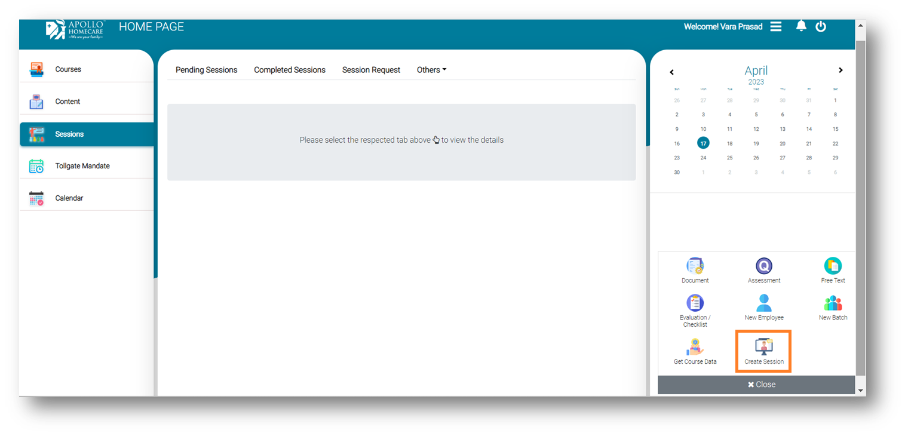Click the Free Text icon

coord(832,266)
